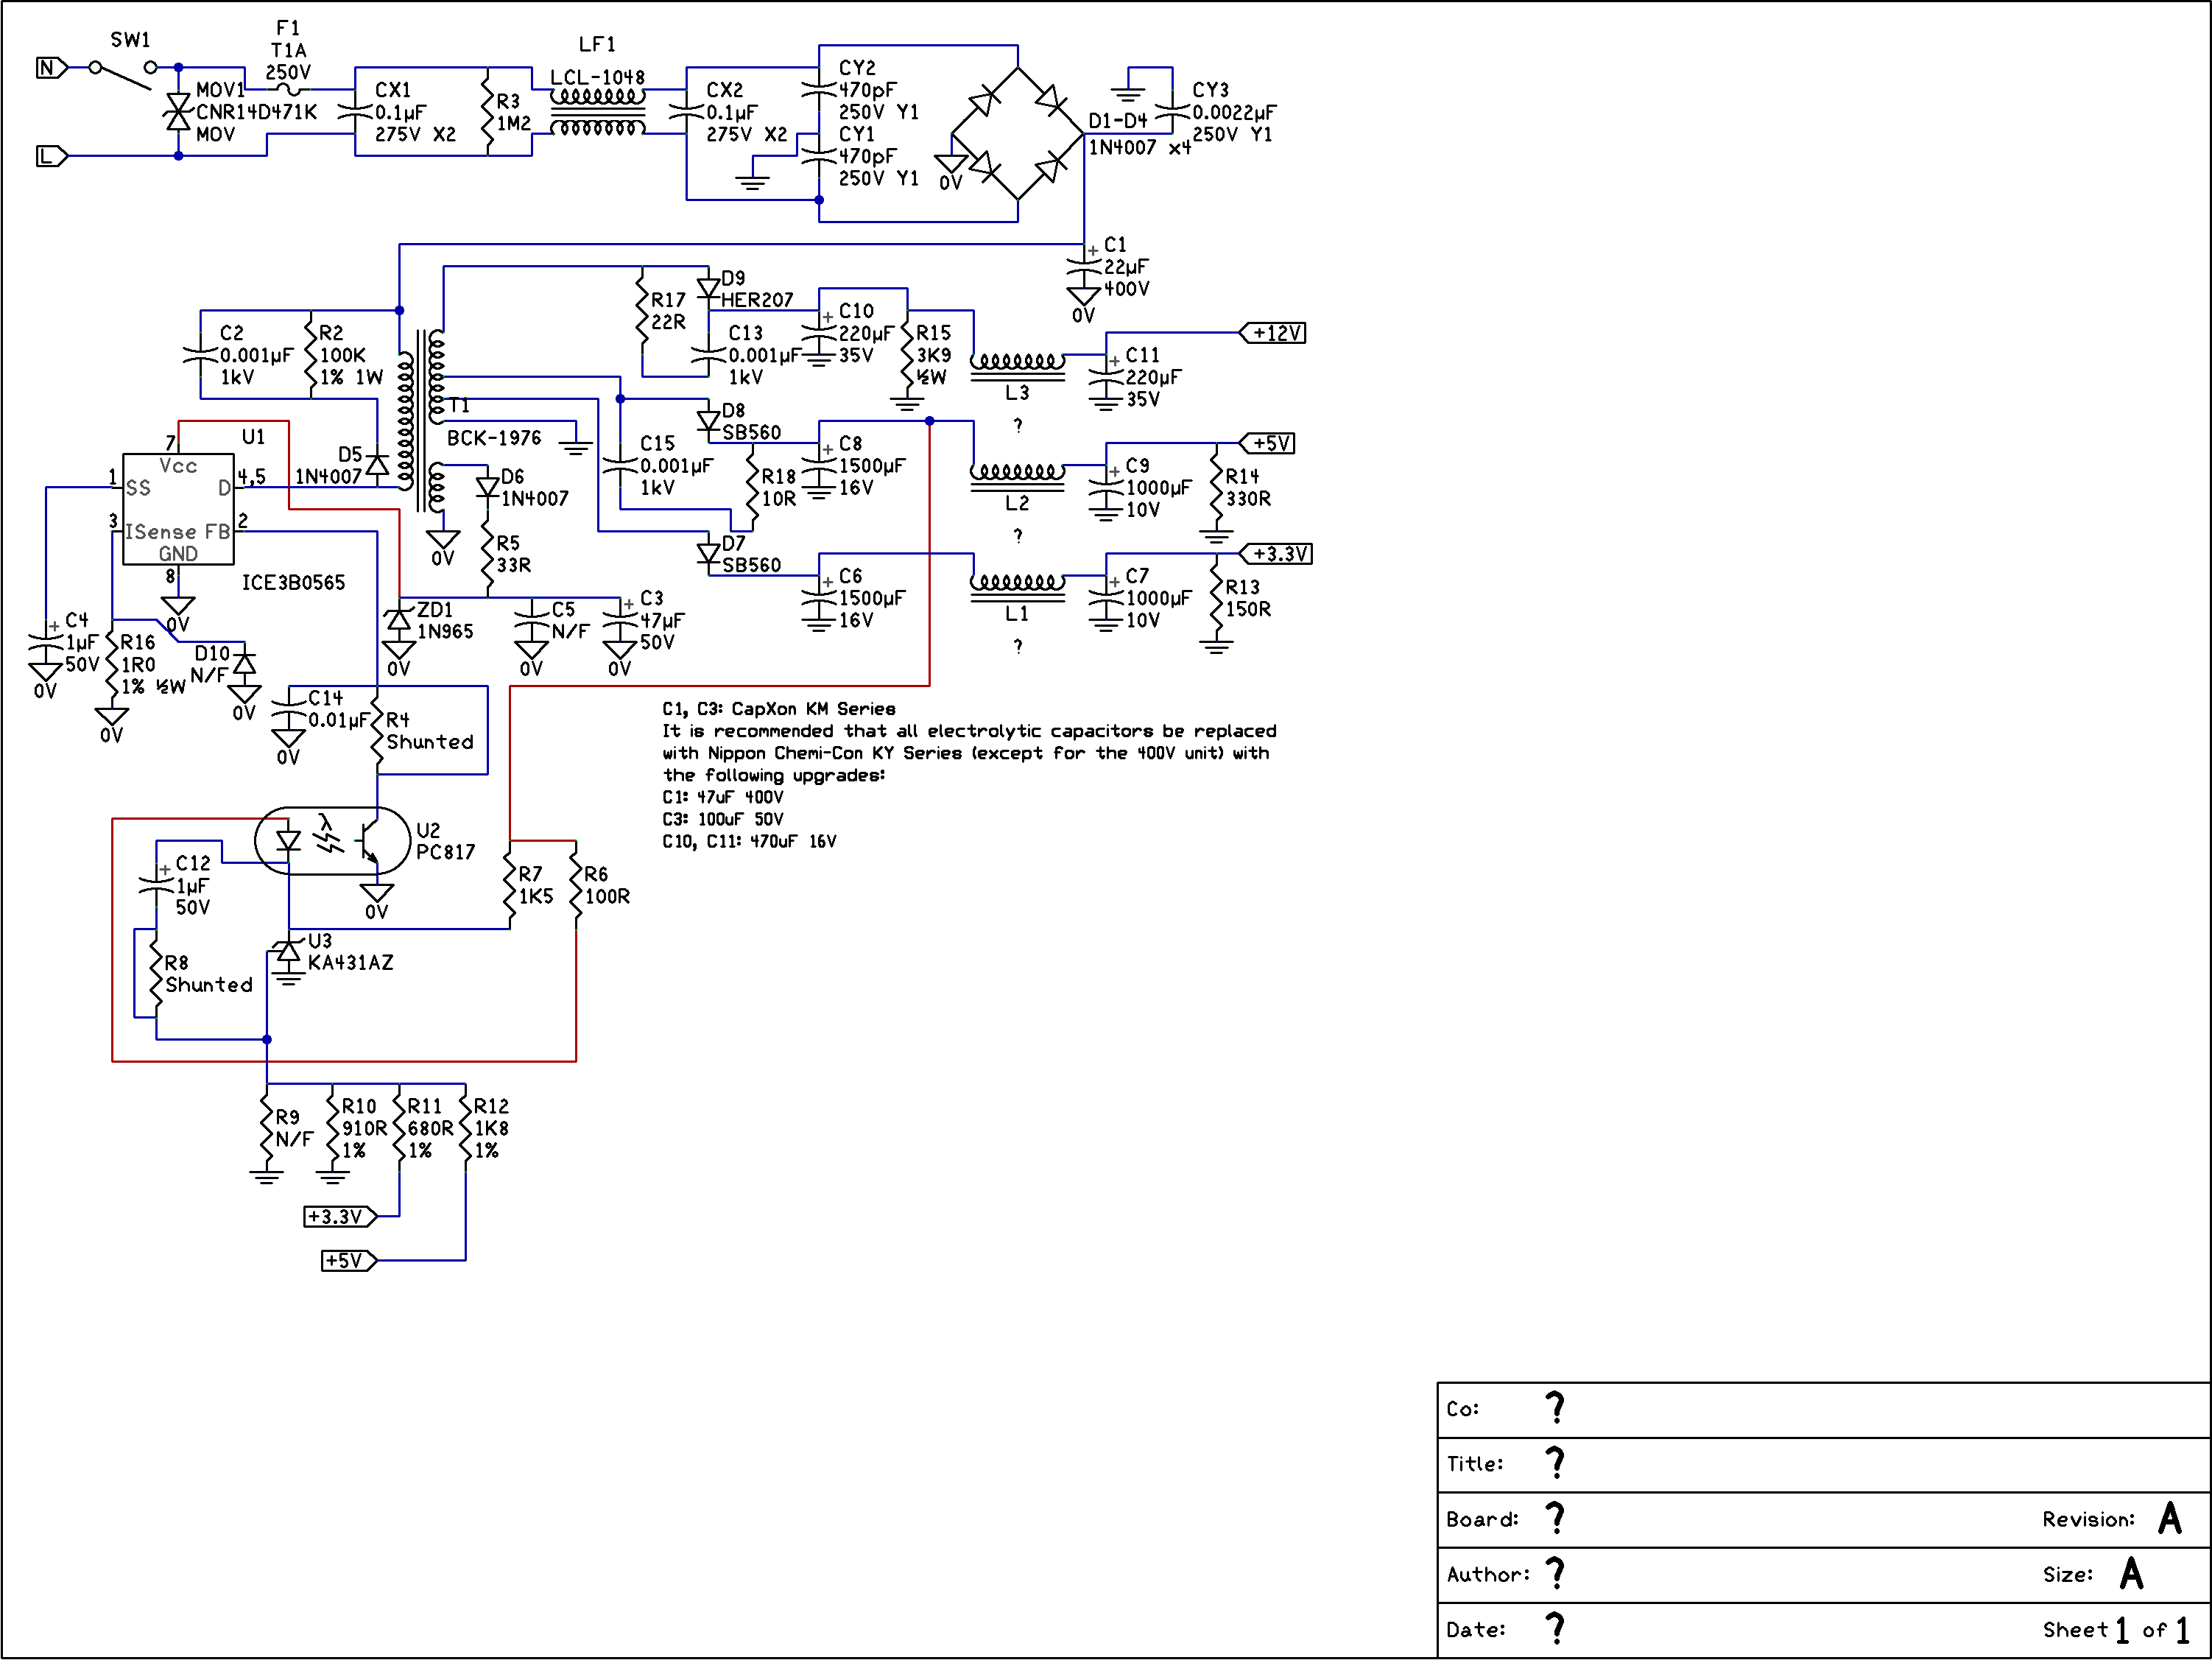Select the D5 diode symbol
This screenshot has height=1660, width=2212.
377,465
